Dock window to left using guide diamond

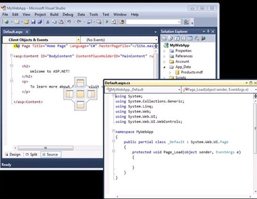[x=69, y=94]
